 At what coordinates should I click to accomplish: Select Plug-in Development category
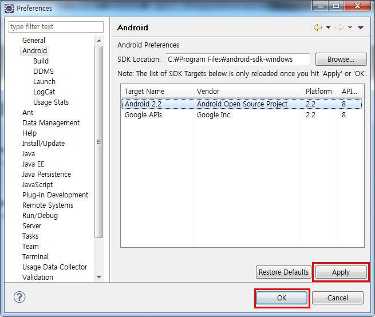point(55,195)
